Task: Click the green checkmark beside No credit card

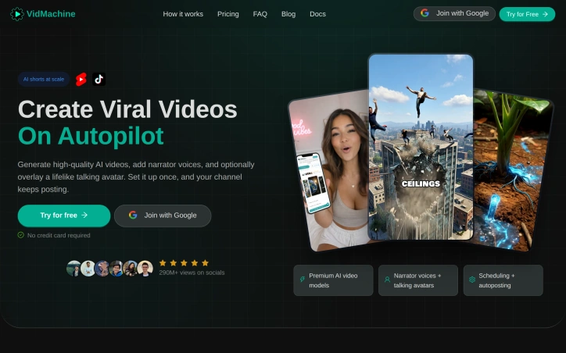Action: (21, 235)
